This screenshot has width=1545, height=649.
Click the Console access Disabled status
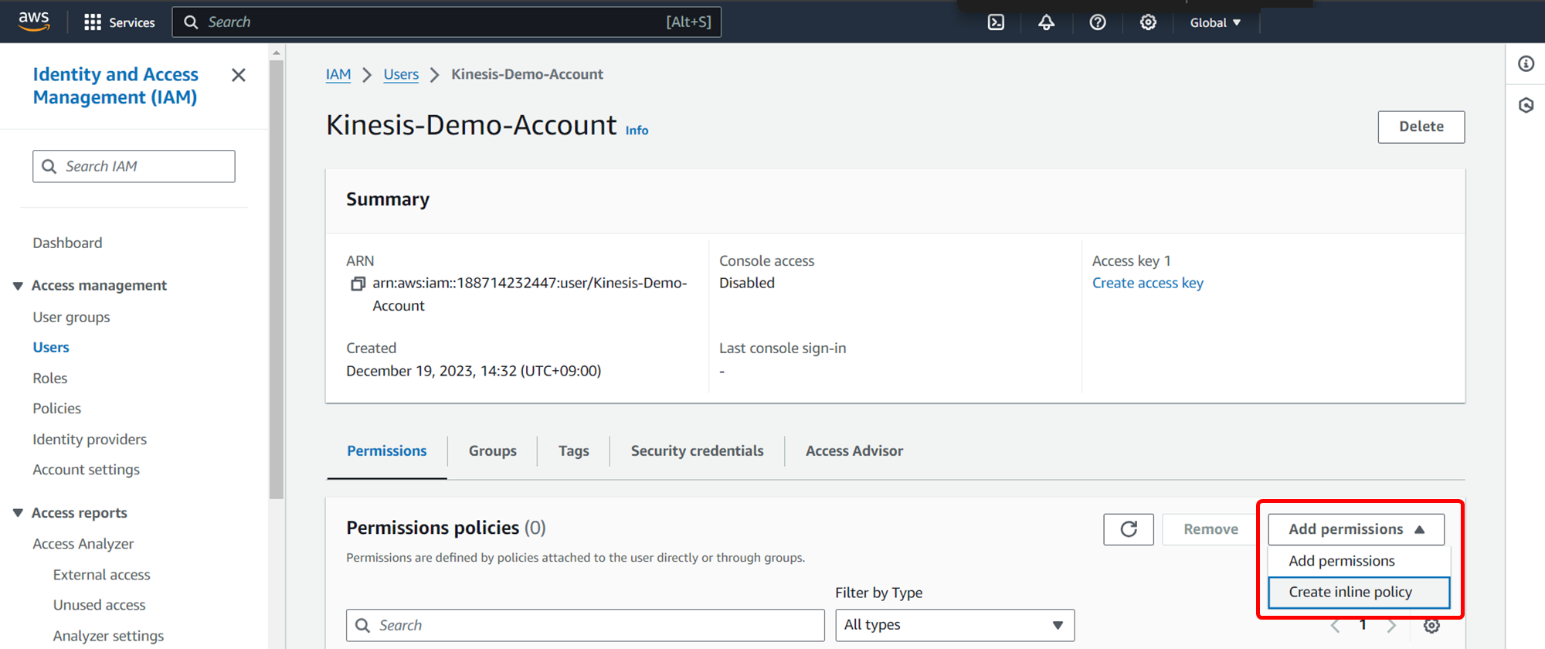tap(746, 284)
